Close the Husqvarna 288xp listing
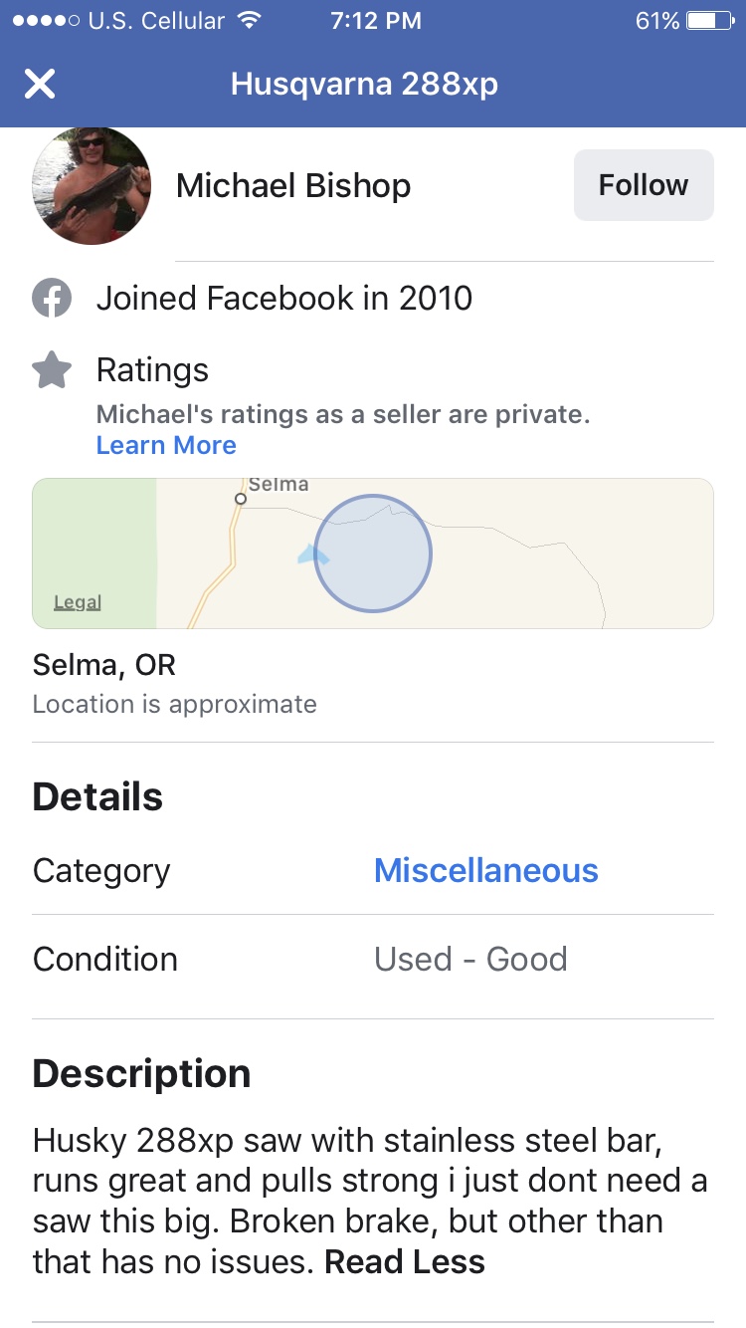 (x=40, y=84)
